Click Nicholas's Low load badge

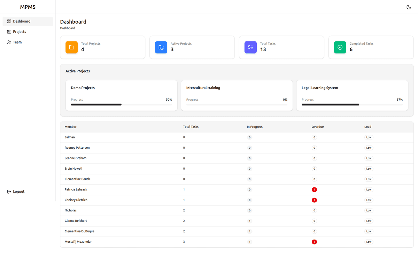click(369, 211)
